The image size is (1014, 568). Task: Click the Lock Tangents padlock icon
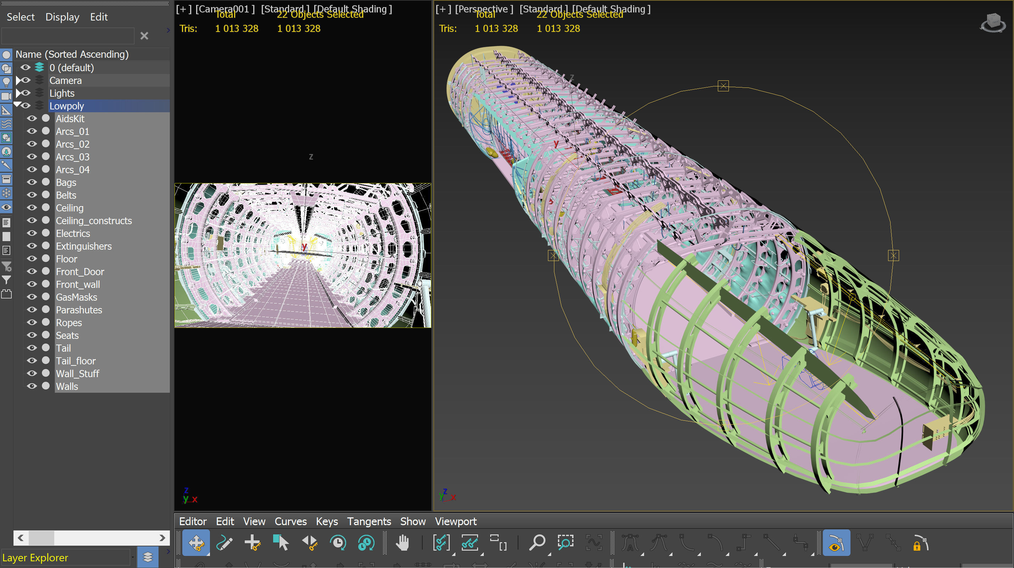[x=920, y=543]
